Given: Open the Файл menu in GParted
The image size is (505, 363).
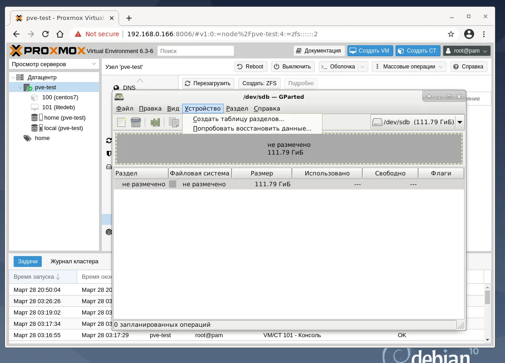Looking at the screenshot, I should pyautogui.click(x=124, y=109).
